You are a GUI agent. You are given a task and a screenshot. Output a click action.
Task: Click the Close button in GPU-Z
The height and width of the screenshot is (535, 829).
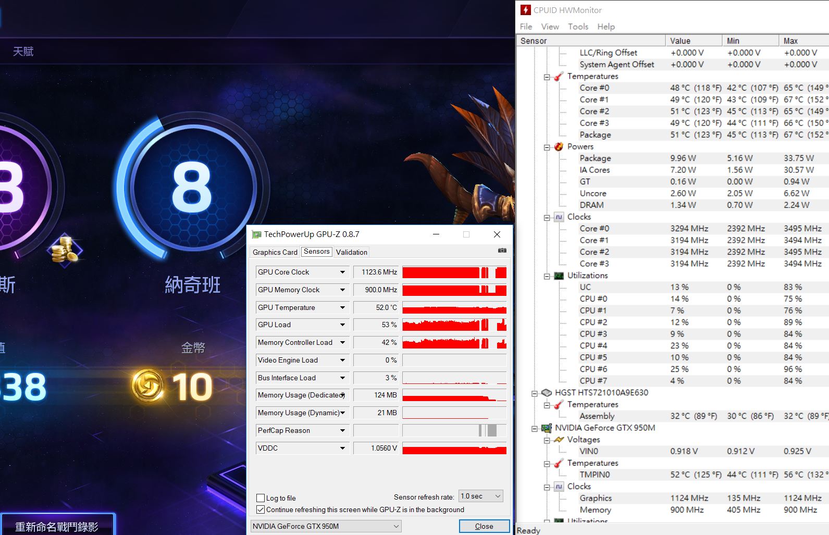(484, 526)
